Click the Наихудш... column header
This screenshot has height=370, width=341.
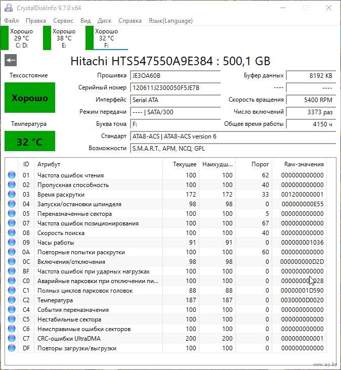point(217,164)
